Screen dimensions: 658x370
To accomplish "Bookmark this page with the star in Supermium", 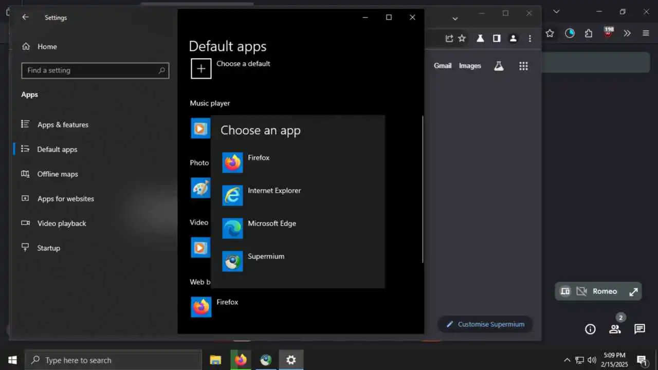I will [462, 38].
